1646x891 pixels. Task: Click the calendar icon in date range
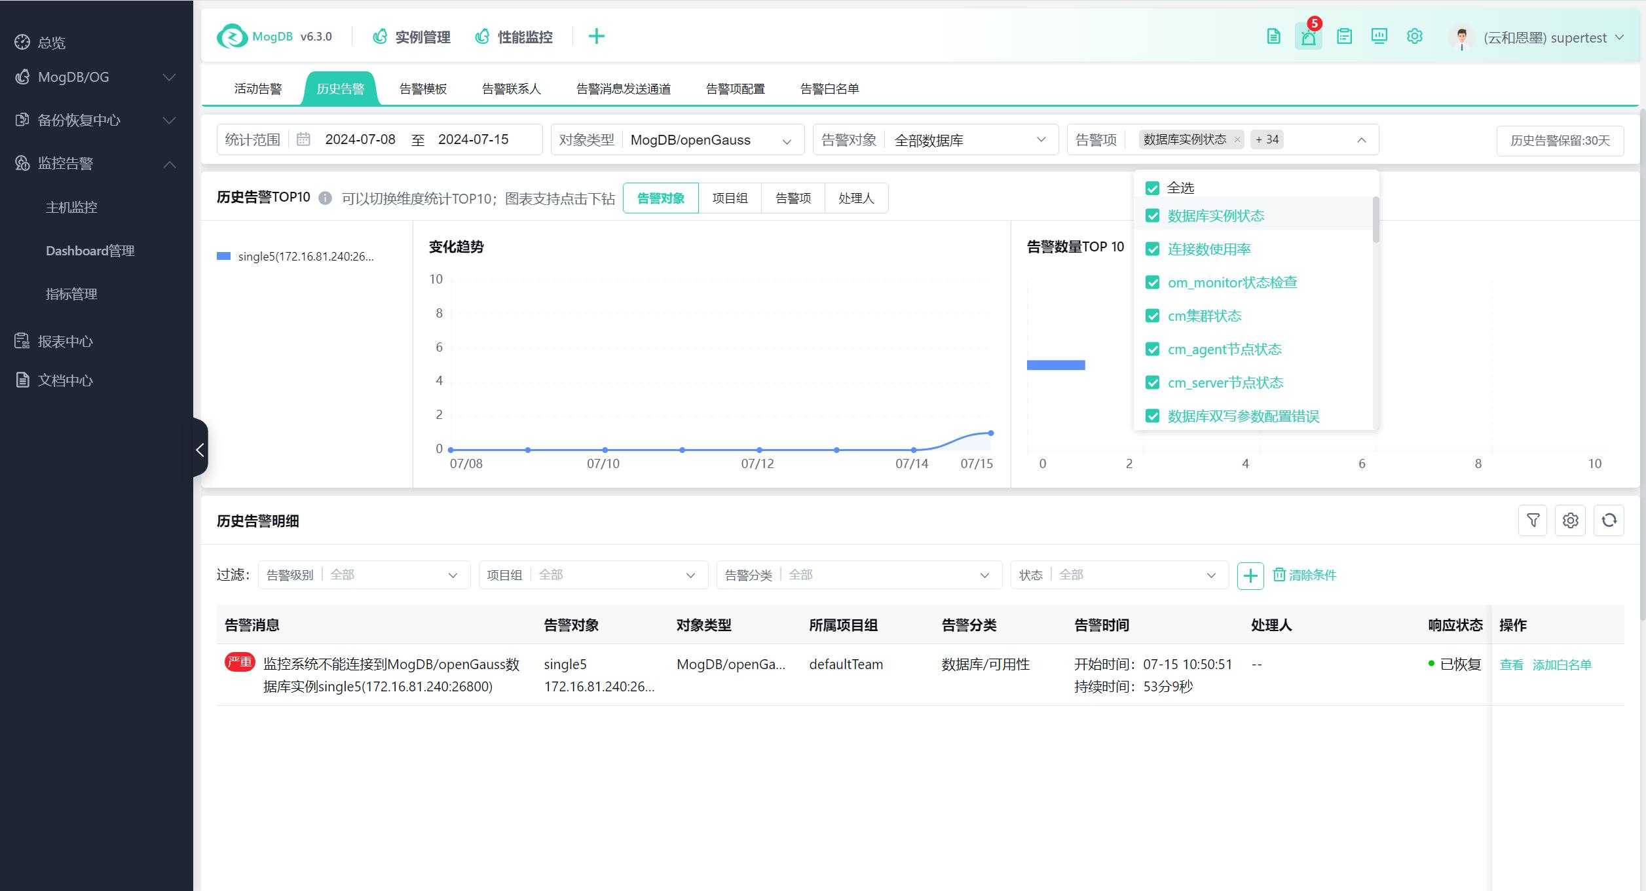point(303,139)
